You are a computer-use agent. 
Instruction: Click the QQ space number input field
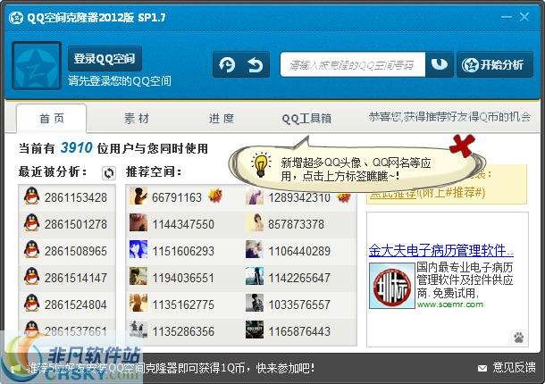(352, 64)
